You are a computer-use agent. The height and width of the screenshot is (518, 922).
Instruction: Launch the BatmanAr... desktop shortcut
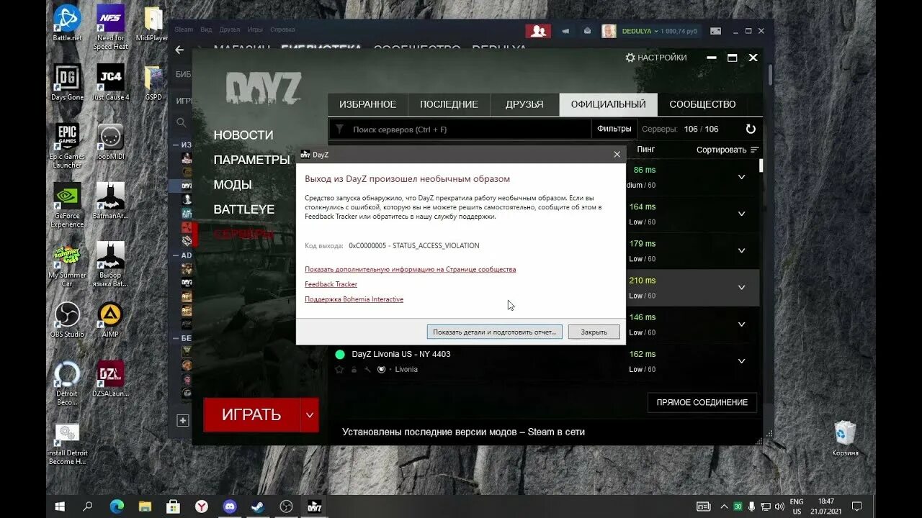[110, 200]
